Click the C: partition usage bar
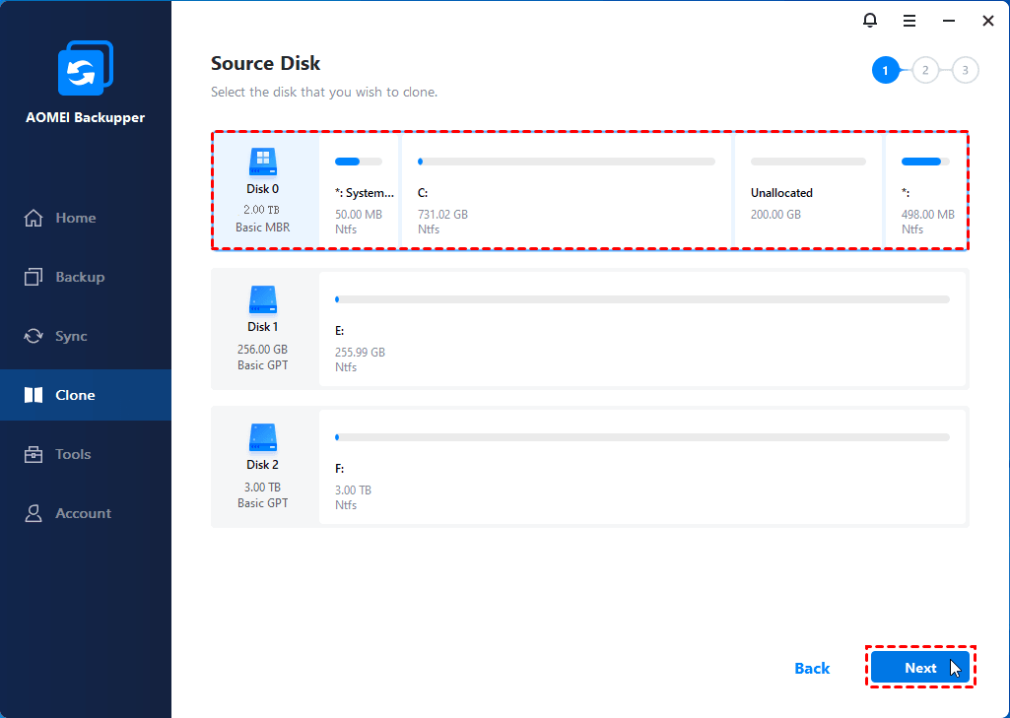1010x718 pixels. pos(567,162)
